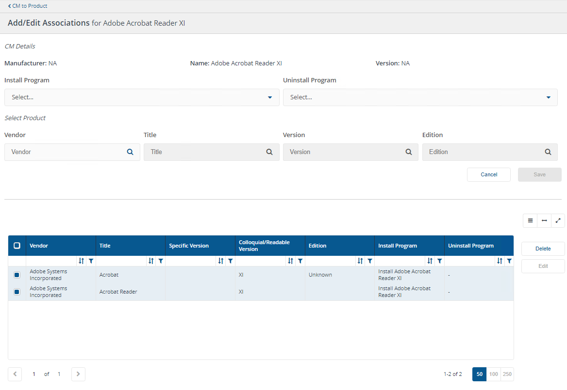Open the Uninstall Program dropdown

(x=420, y=97)
